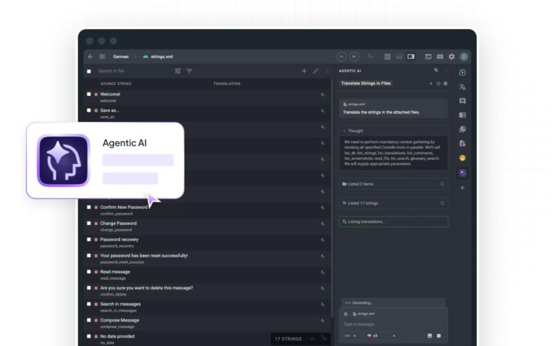This screenshot has height=346, width=555.
Task: Click strings.xml attachment chip in chat input
Action: tap(364, 313)
